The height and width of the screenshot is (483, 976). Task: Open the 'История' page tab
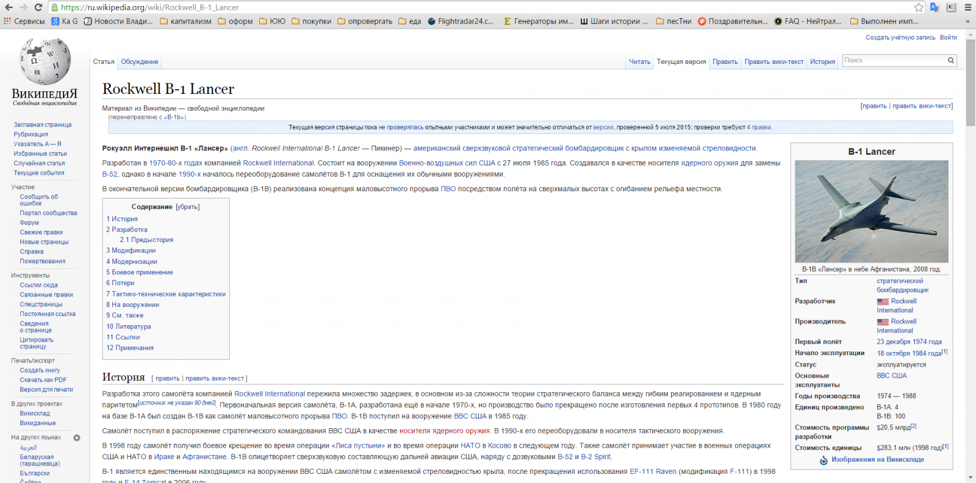pyautogui.click(x=822, y=62)
